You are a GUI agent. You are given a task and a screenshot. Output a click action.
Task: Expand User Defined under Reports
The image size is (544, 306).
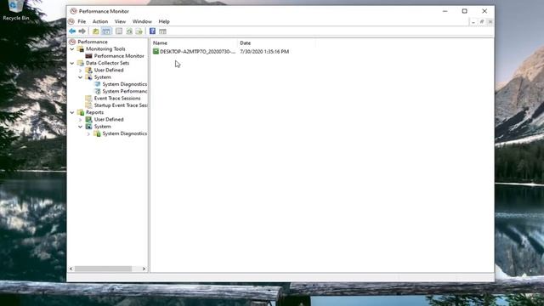pyautogui.click(x=81, y=120)
